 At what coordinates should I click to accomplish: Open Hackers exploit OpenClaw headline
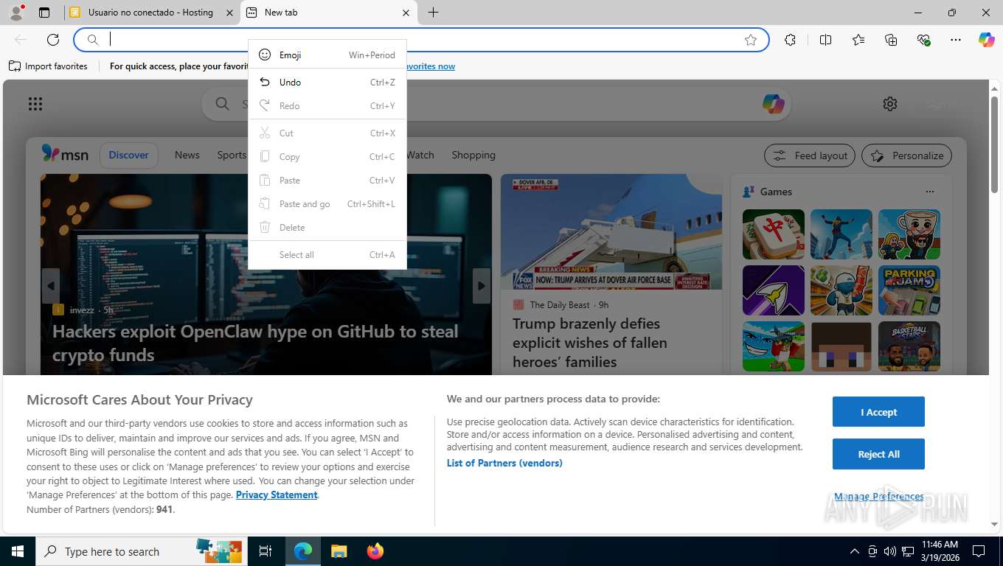255,343
